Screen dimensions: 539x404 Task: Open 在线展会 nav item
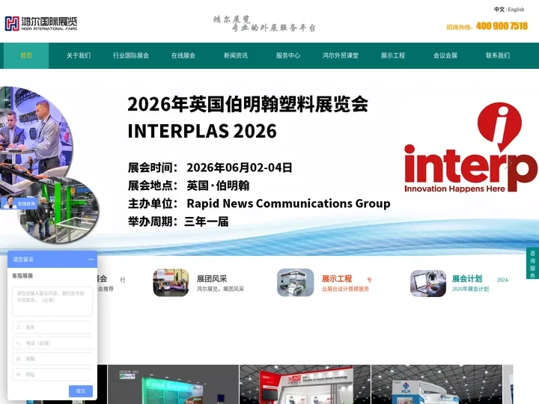pyautogui.click(x=183, y=55)
